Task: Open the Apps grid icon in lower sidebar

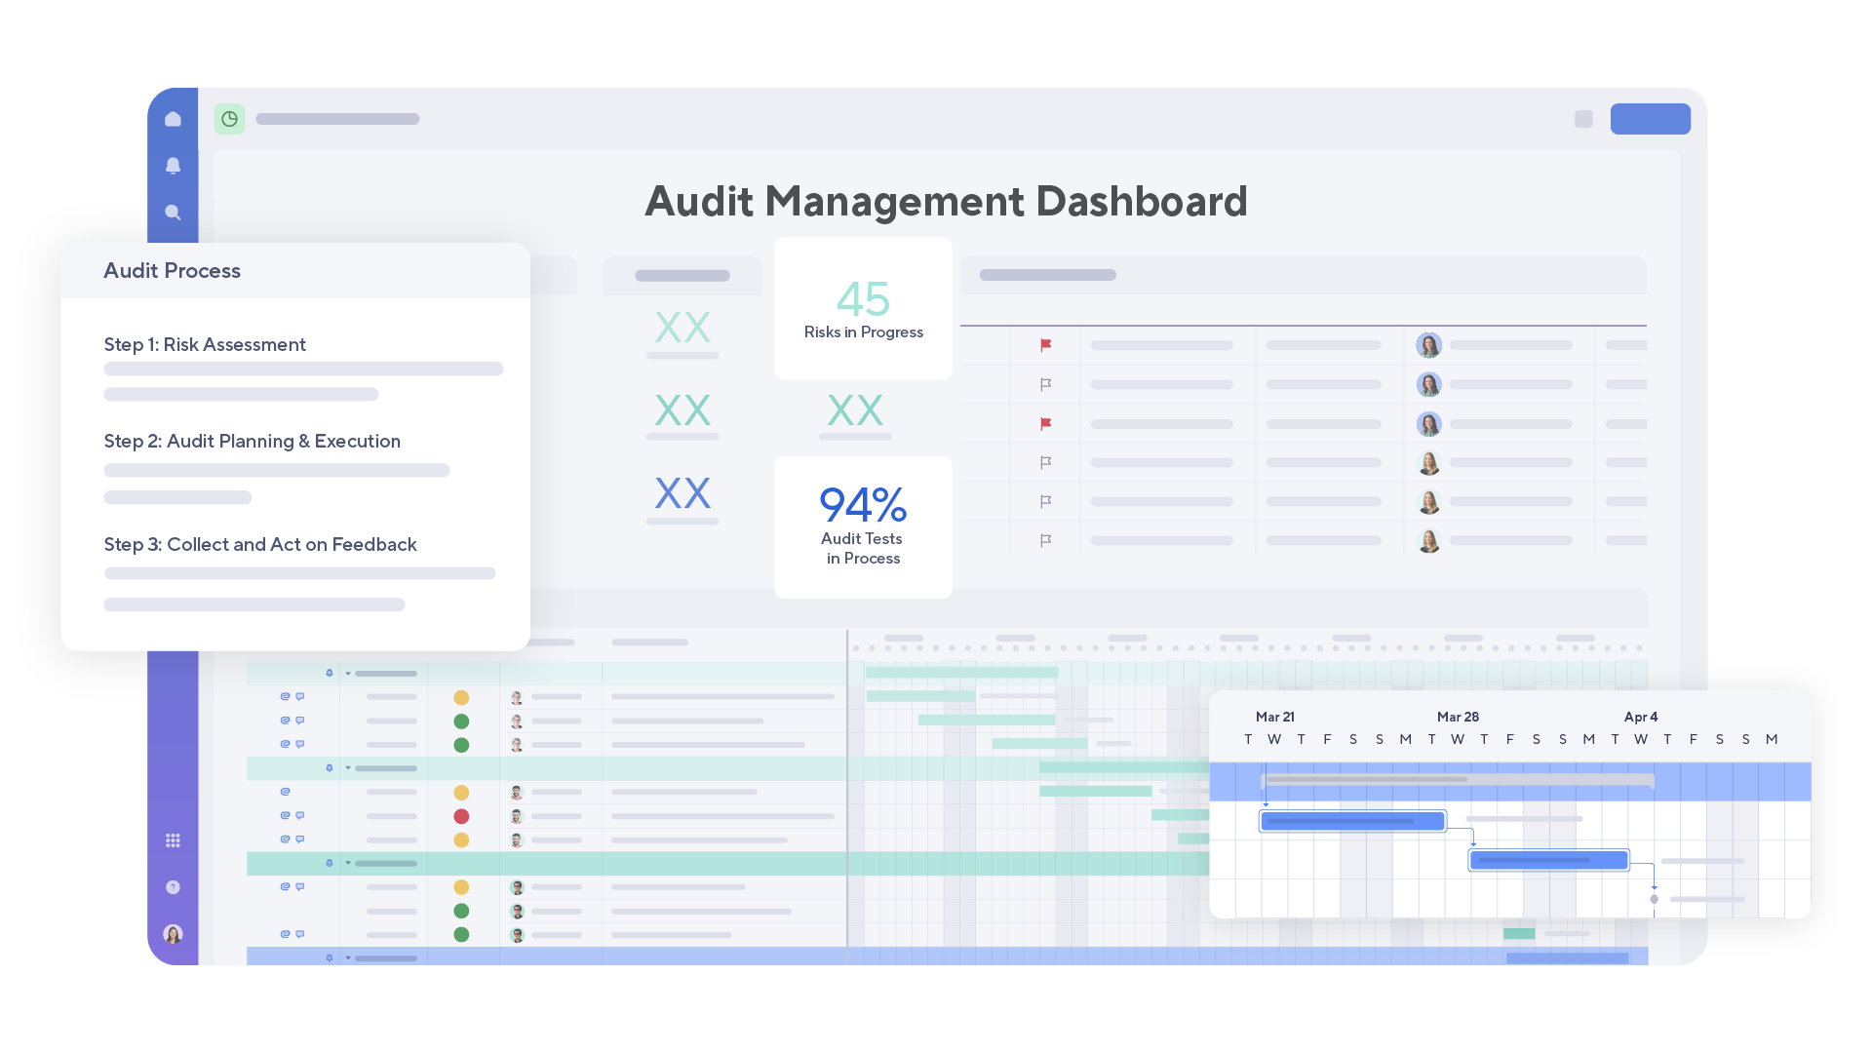Action: click(173, 839)
